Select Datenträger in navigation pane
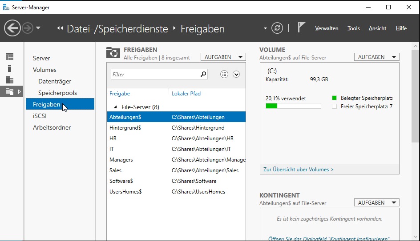The image size is (420, 241). [55, 81]
